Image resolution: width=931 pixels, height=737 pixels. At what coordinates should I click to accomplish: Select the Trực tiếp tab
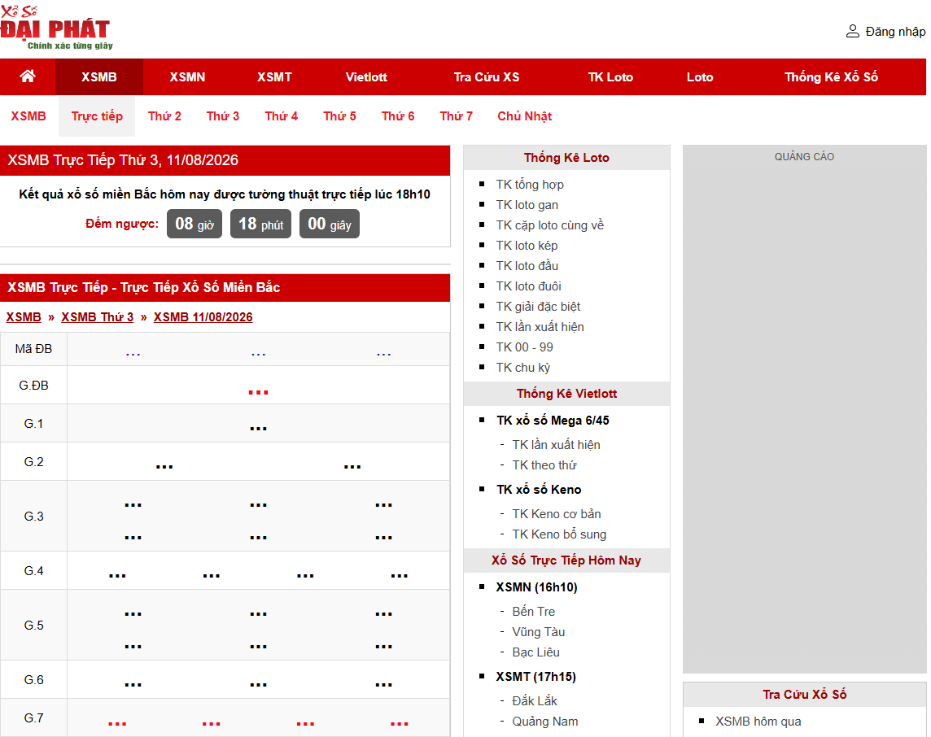pyautogui.click(x=97, y=116)
